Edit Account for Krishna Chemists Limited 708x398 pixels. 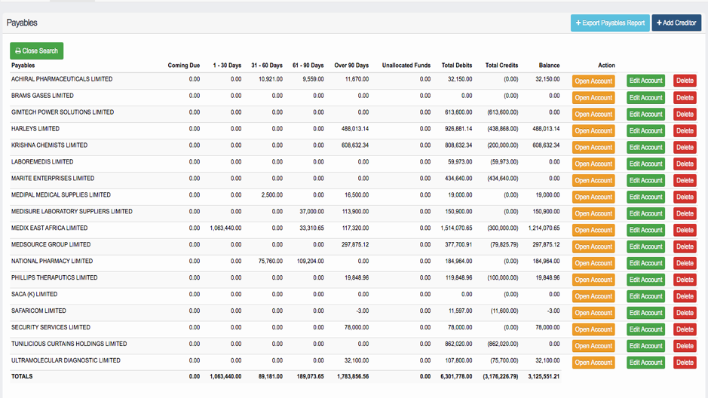[x=645, y=147]
